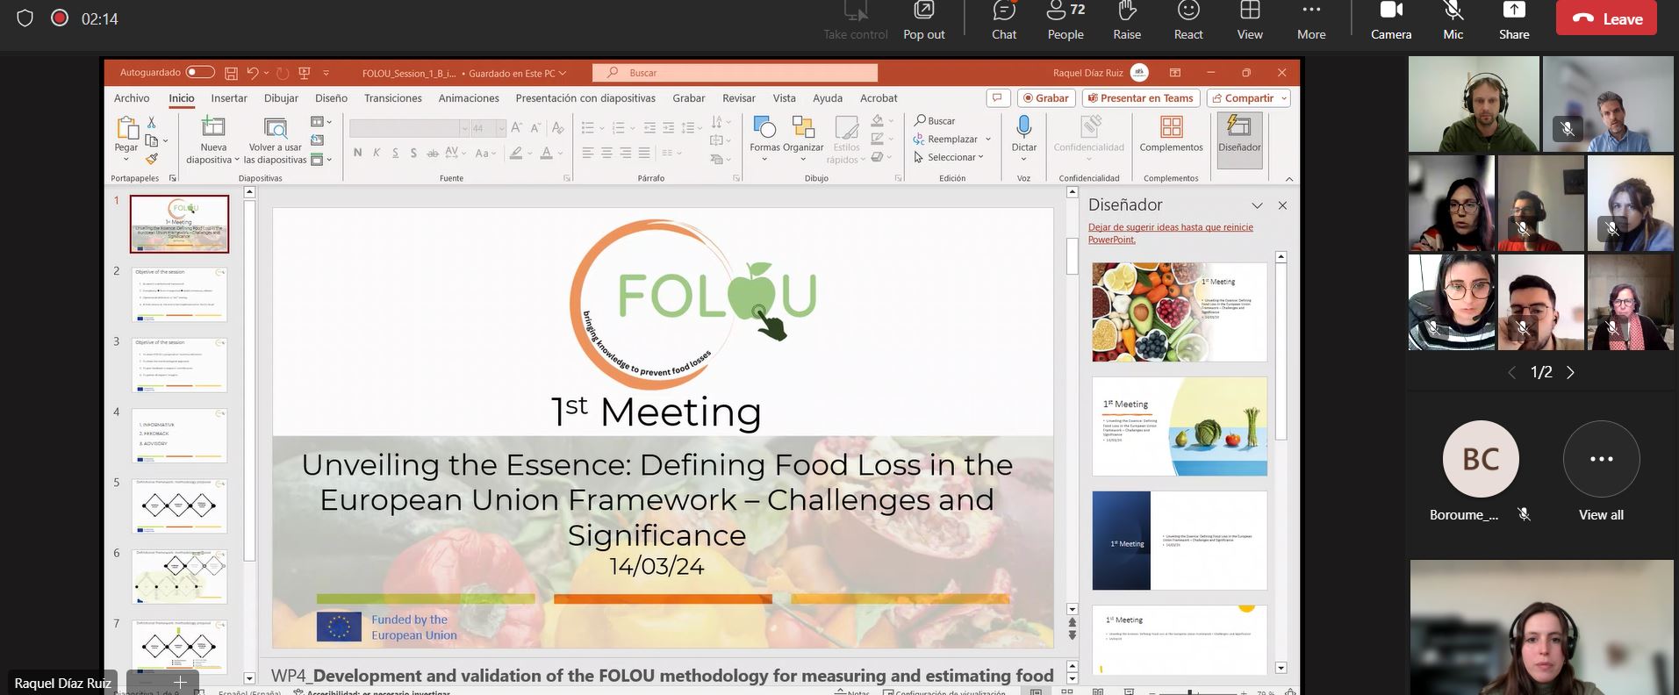Viewport: 1679px width, 695px height.
Task: Open the More actions menu in Teams
Action: coord(1311,21)
